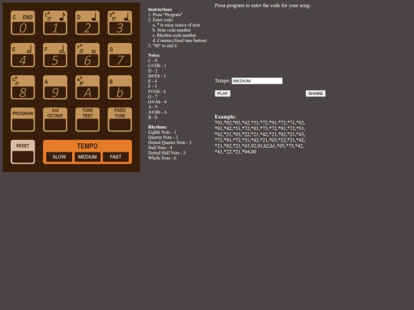The width and height of the screenshot is (414, 310).
Task: Click the PROGRAM key
Action: (23, 119)
